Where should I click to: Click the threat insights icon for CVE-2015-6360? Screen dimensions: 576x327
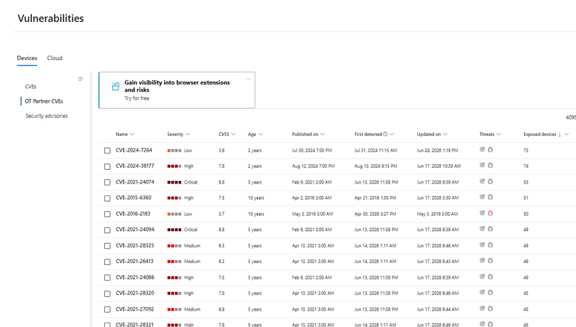pos(483,197)
